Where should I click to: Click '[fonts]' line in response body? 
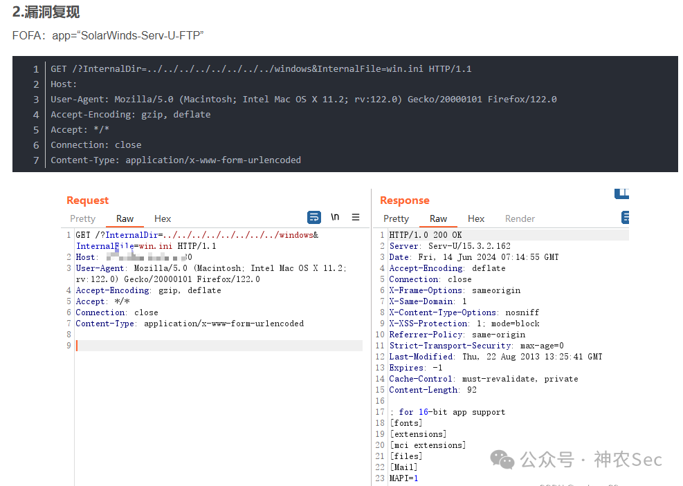pyautogui.click(x=406, y=423)
